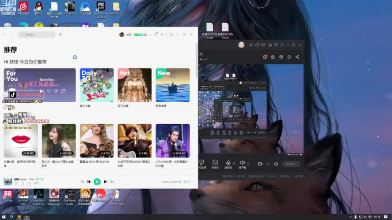Switch QQ Music to mini mode
The height and width of the screenshot is (220, 392).
coord(171,35)
